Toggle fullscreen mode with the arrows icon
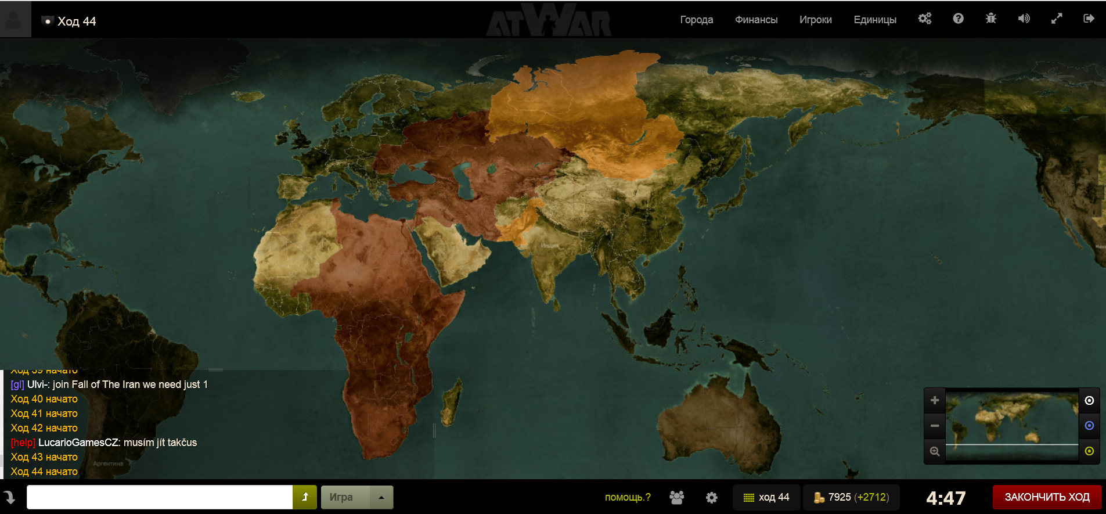Viewport: 1106px width, 514px height. point(1057,19)
